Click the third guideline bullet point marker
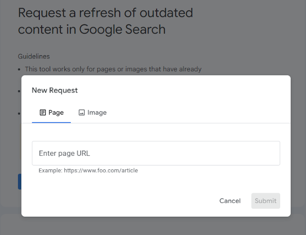Viewport: 306px width, 235px height. click(x=19, y=114)
